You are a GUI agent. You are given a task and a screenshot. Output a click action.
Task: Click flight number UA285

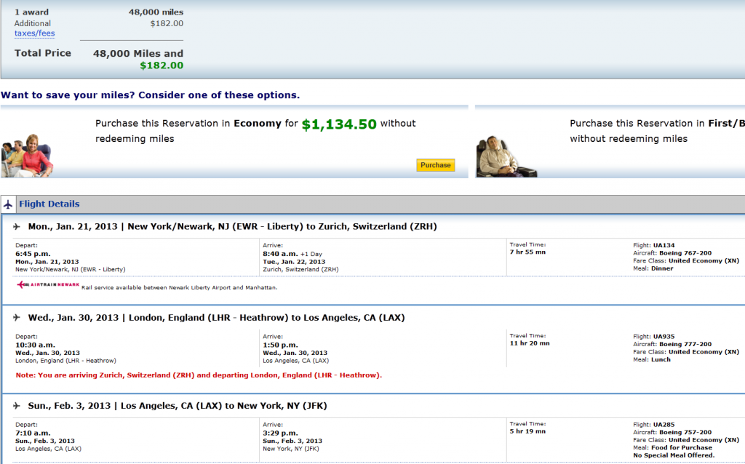[664, 425]
